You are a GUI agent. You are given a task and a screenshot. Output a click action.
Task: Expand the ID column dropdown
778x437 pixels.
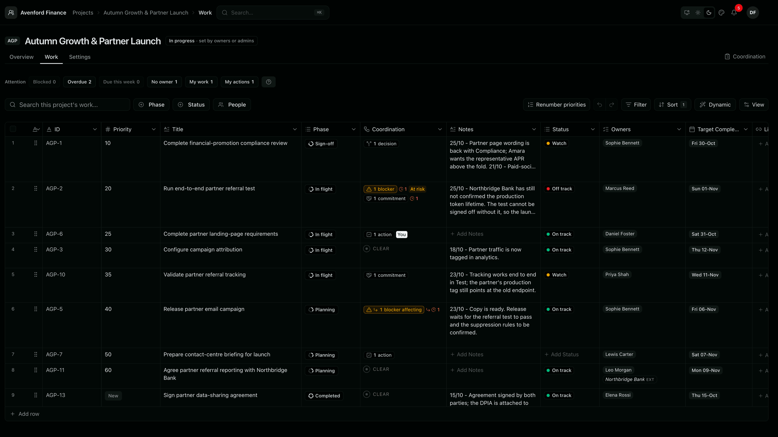95,129
